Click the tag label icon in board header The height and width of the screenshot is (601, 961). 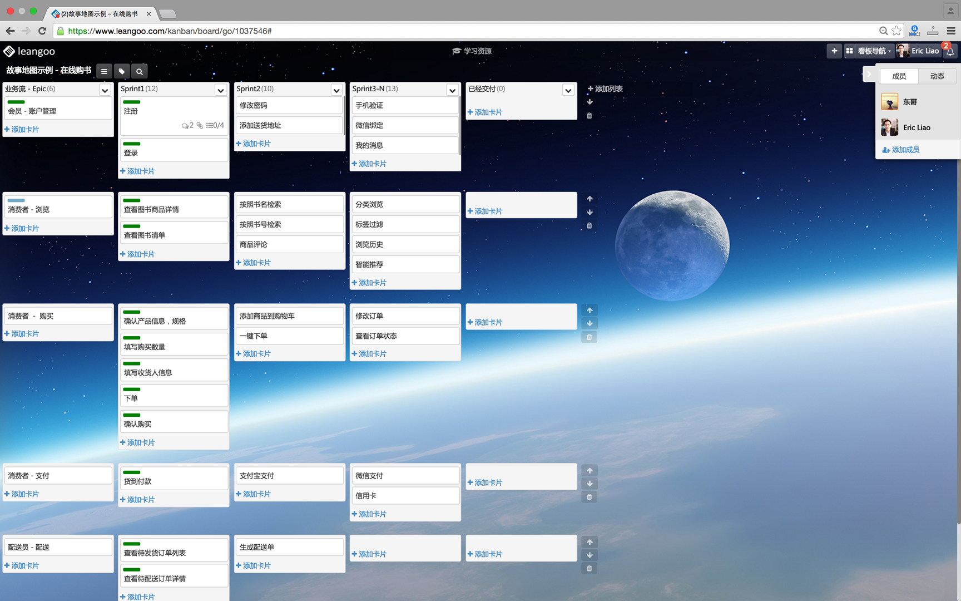pos(122,71)
